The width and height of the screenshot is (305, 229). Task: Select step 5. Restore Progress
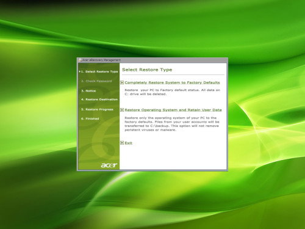(x=97, y=109)
